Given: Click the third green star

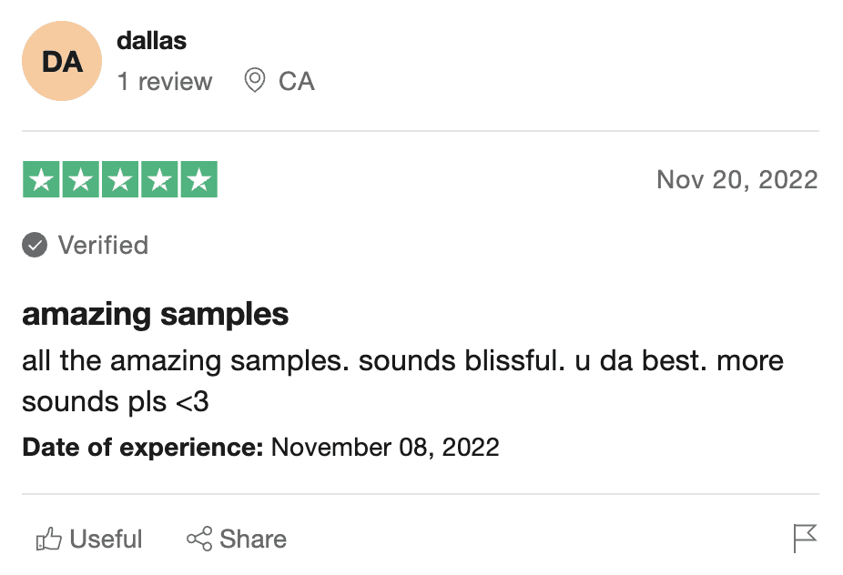Looking at the screenshot, I should [120, 179].
